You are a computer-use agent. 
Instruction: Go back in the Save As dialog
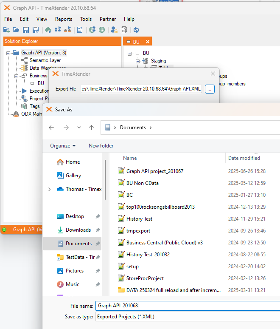click(x=51, y=128)
